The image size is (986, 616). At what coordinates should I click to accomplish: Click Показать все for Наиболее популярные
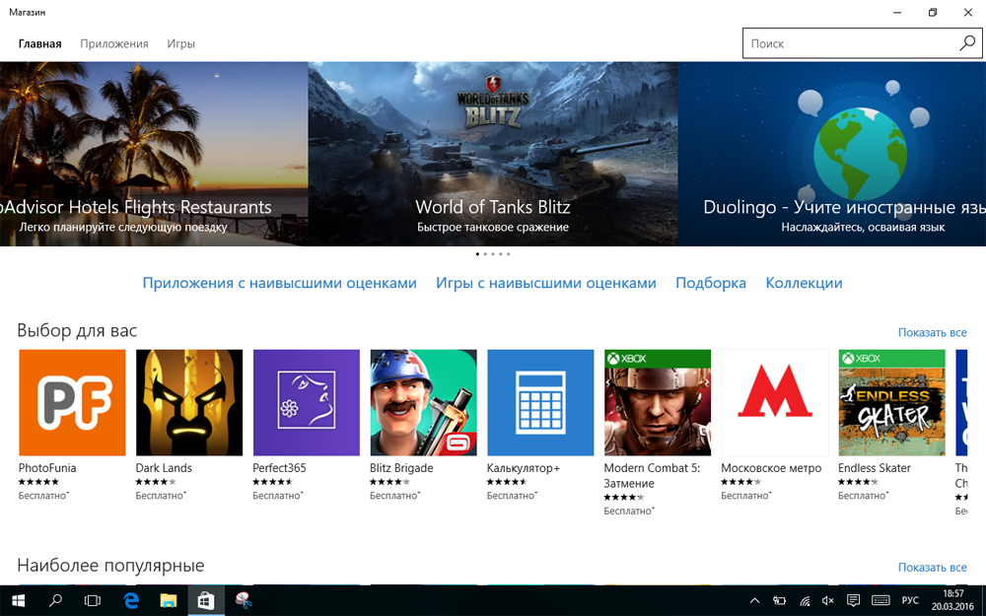(x=932, y=567)
